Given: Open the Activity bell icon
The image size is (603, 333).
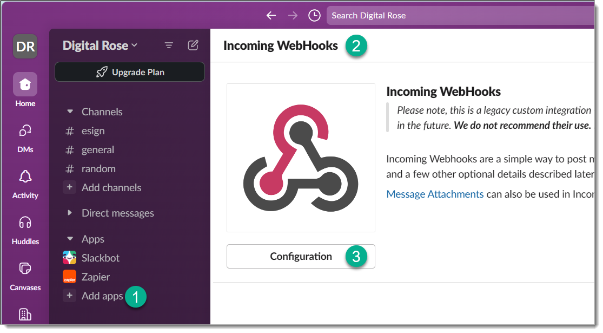Looking at the screenshot, I should pyautogui.click(x=25, y=177).
